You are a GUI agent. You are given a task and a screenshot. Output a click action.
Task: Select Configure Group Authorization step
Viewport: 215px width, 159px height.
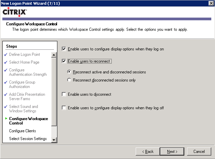(22, 84)
